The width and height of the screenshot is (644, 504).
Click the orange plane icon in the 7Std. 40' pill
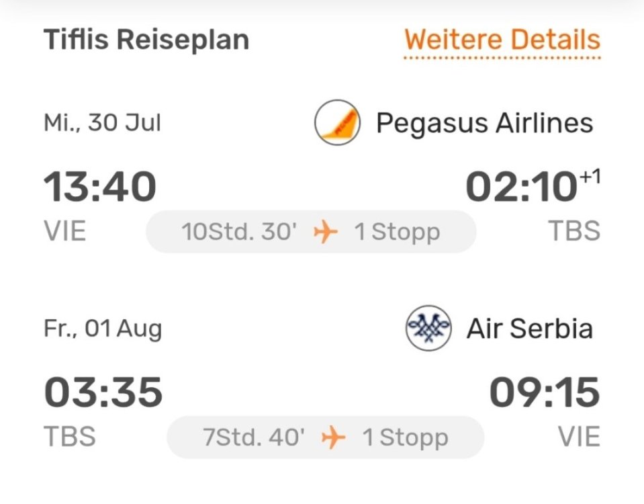(x=333, y=438)
